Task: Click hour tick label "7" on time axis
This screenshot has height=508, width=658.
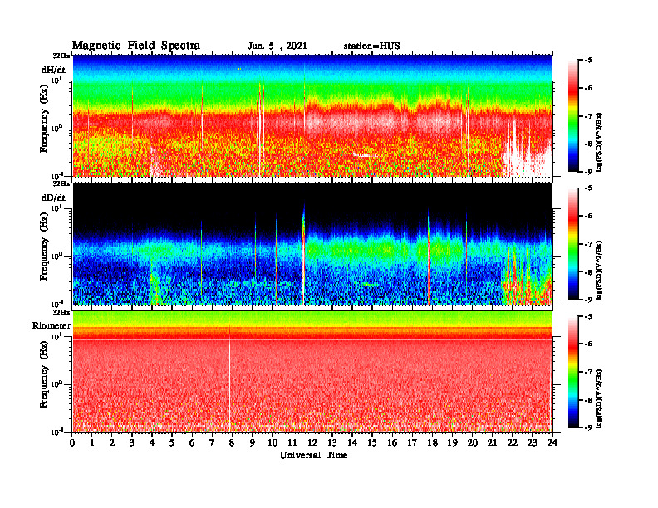Action: (x=212, y=443)
